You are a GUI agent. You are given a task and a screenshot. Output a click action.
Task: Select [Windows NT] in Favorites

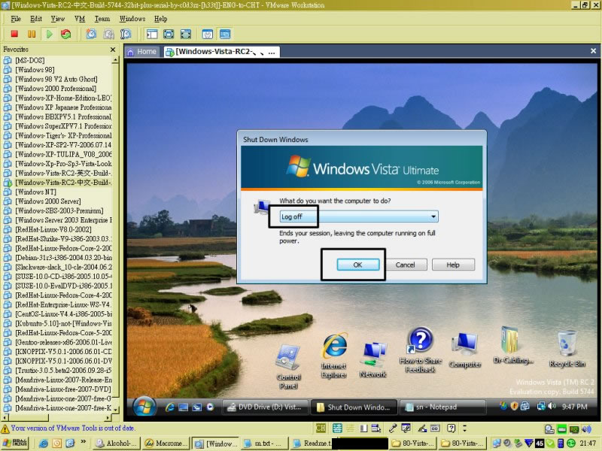pos(35,192)
